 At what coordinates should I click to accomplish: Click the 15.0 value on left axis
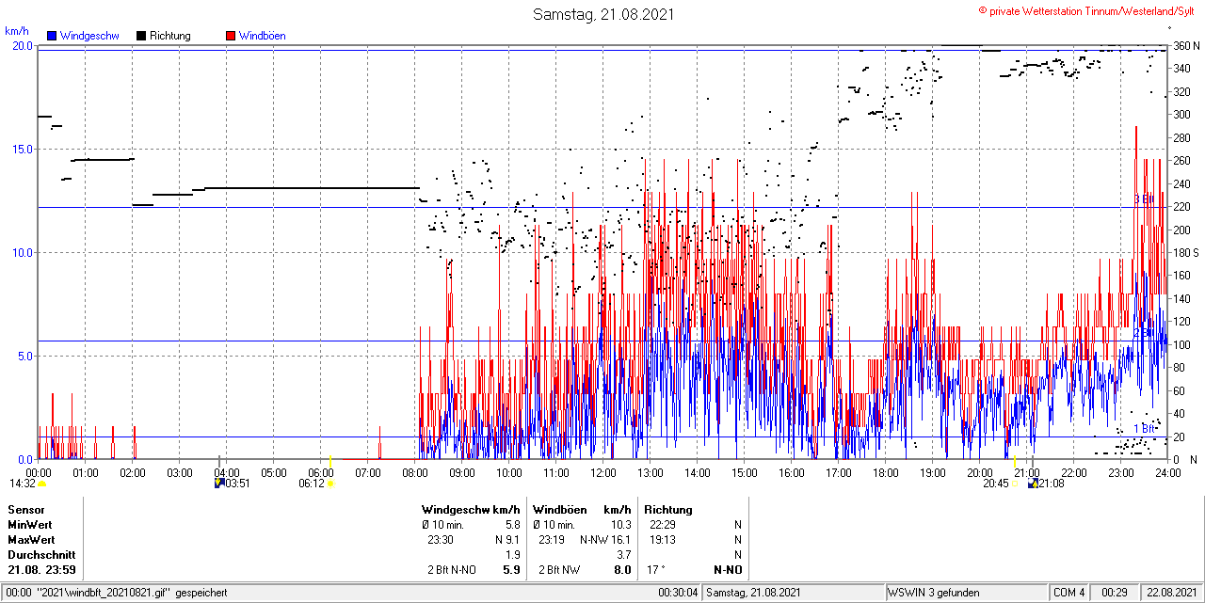pyautogui.click(x=23, y=149)
